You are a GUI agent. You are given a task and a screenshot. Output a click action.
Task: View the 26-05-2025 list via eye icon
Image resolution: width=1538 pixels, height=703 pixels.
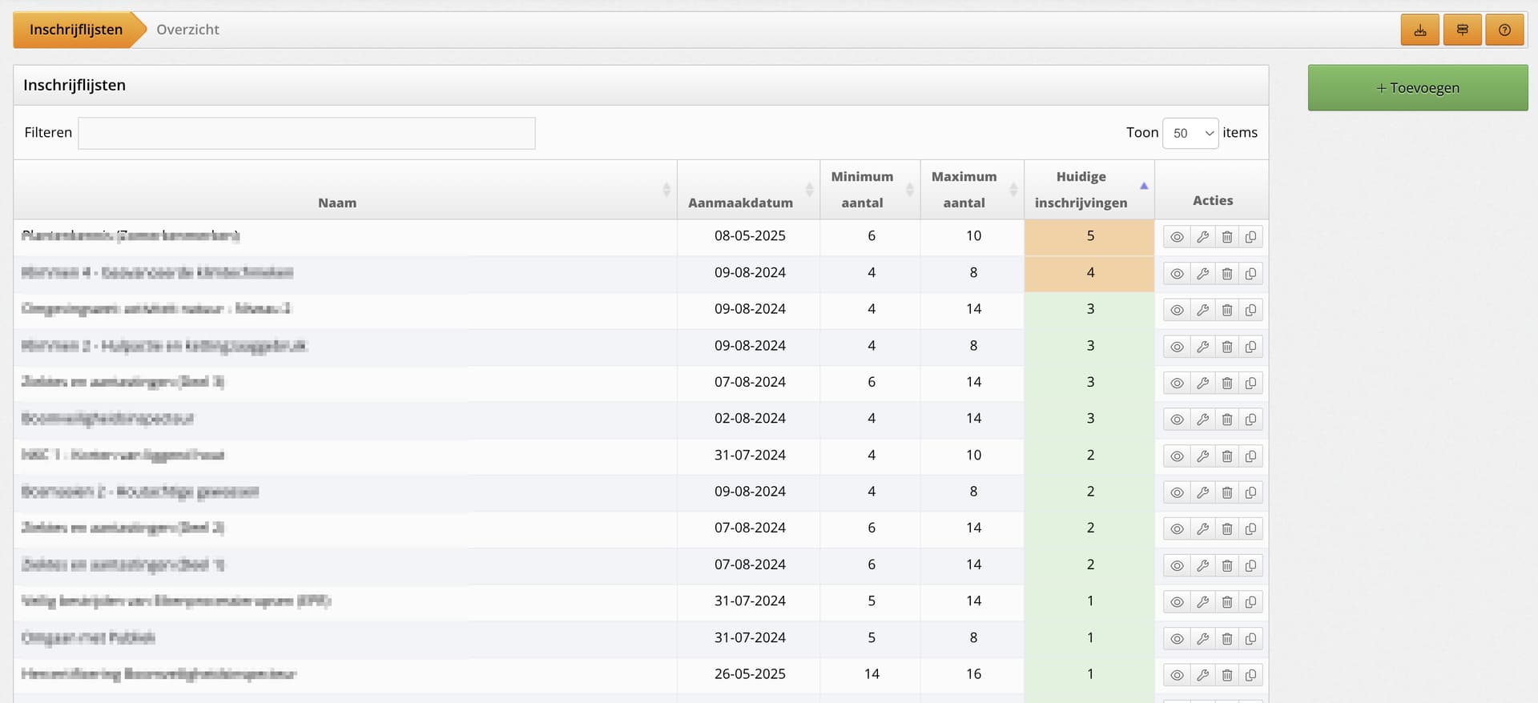pyautogui.click(x=1177, y=675)
